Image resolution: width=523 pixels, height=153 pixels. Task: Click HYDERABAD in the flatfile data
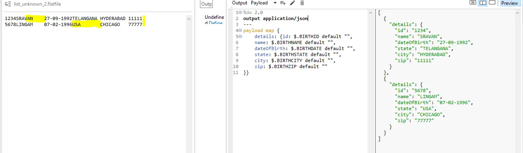point(113,19)
